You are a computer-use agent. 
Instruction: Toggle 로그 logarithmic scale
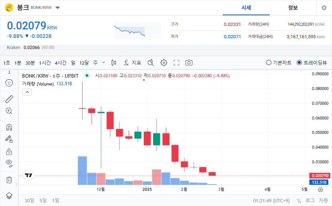tap(310, 200)
